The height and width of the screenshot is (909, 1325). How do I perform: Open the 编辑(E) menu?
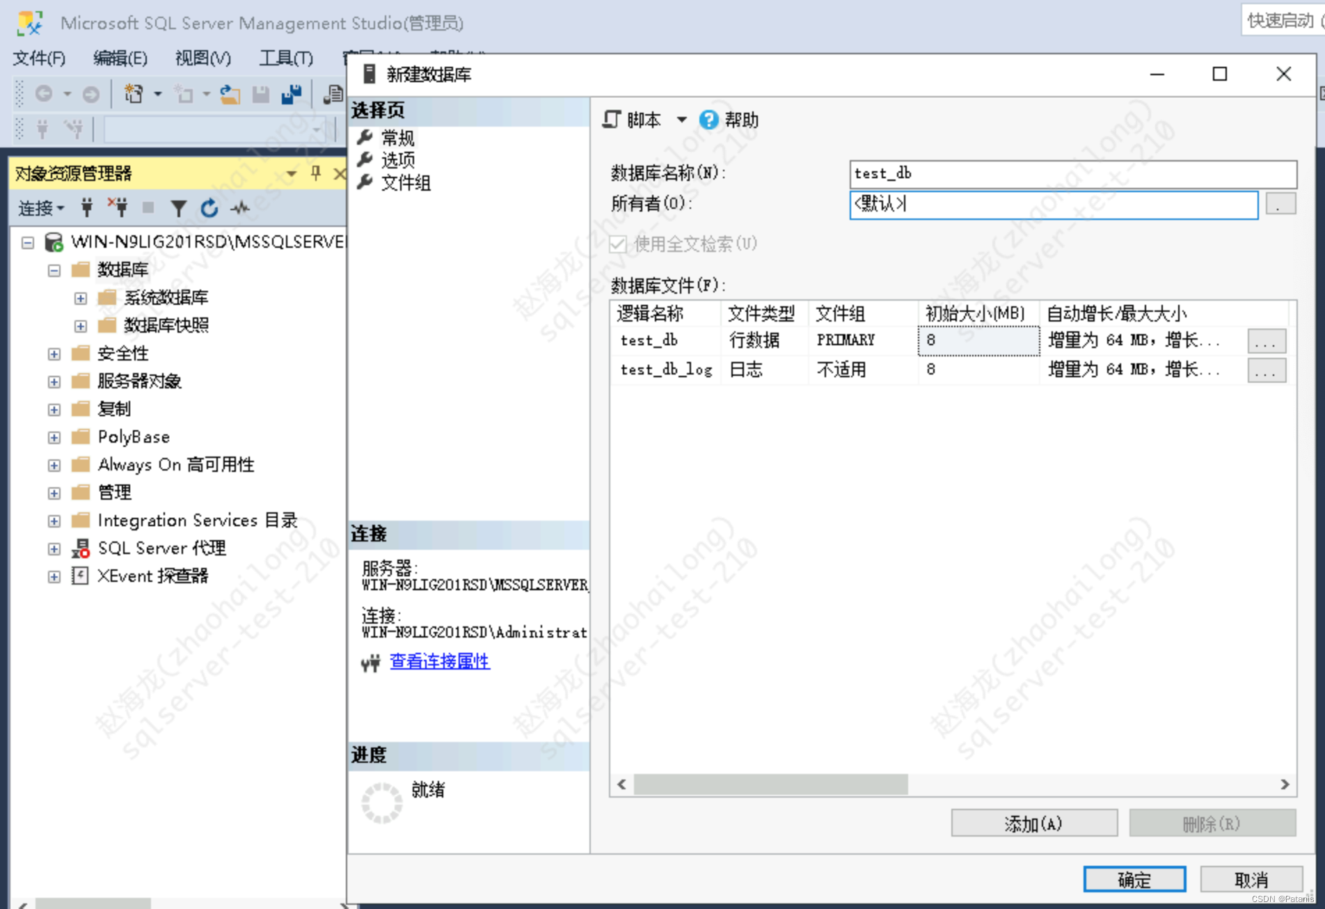click(120, 58)
